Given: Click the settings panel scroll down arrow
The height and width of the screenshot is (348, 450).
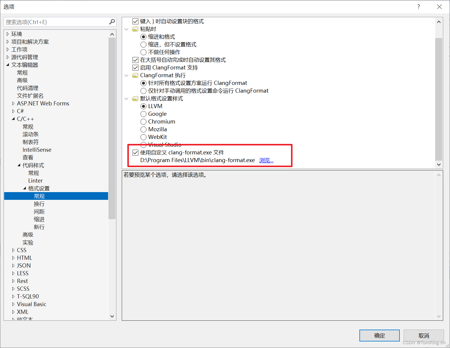Looking at the screenshot, I should point(439,164).
